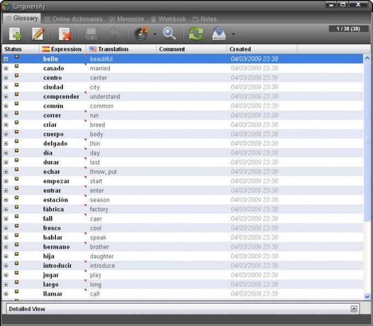Expand the fábrica row
Image resolution: width=373 pixels, height=326 pixels.
(x=6, y=209)
